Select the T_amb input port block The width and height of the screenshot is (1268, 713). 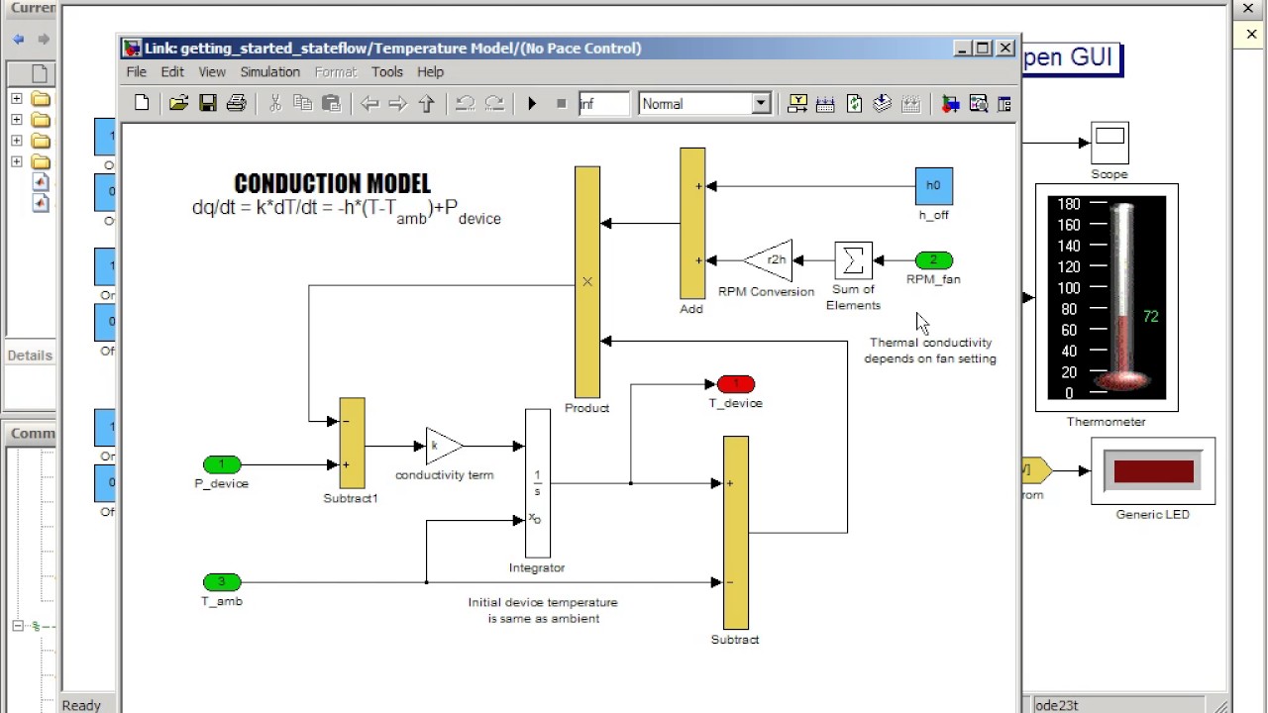(222, 582)
